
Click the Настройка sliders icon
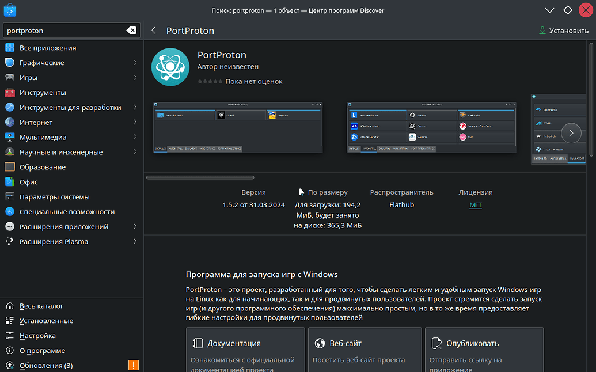pyautogui.click(x=10, y=336)
